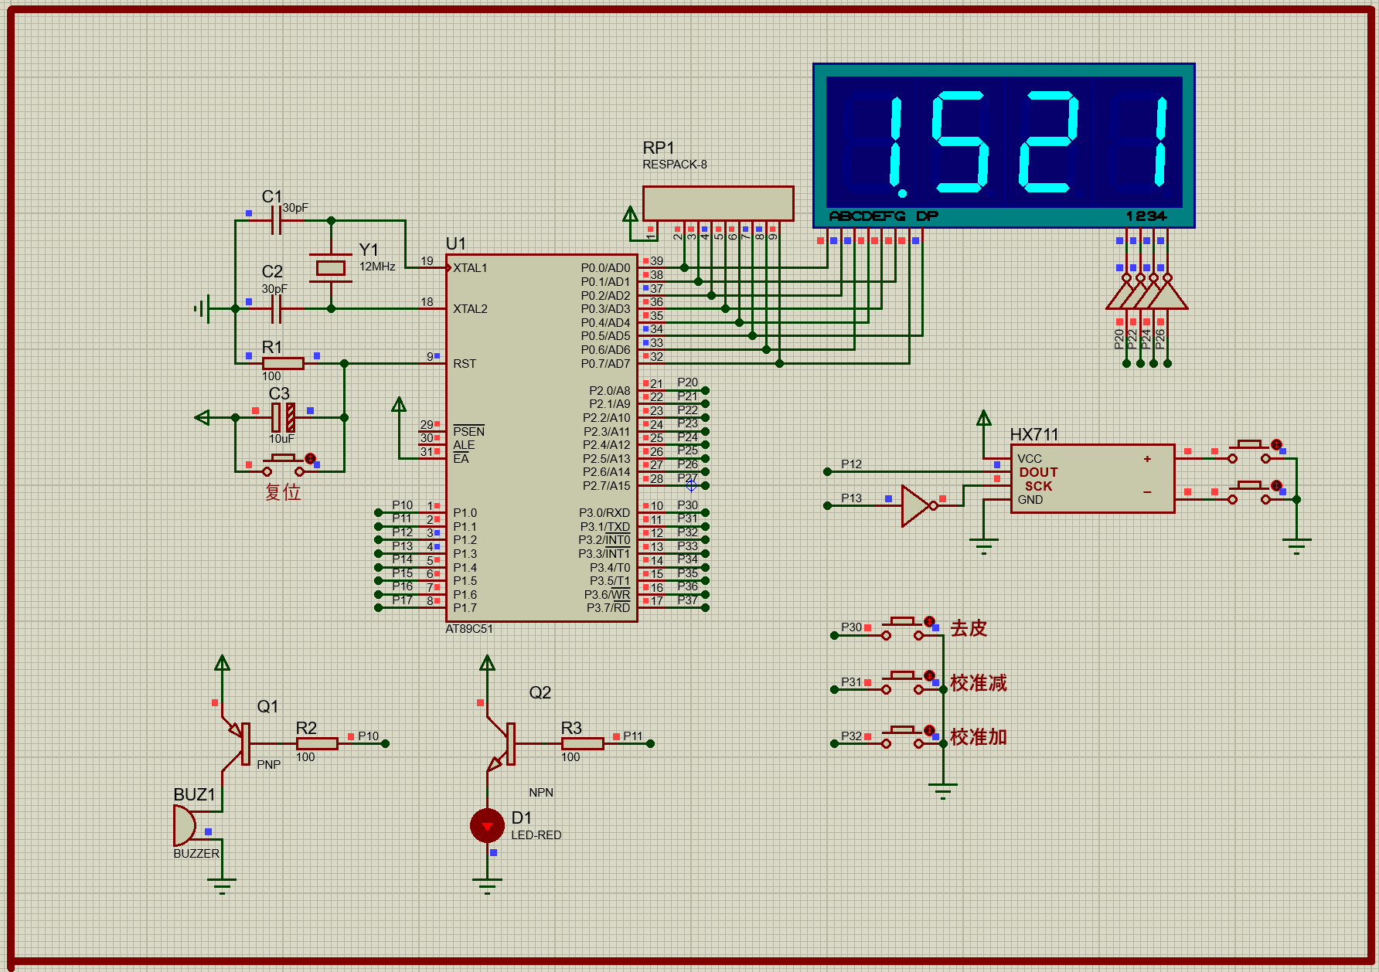Viewport: 1379px width, 972px height.
Task: Click the P10 terminal label near R2
Action: [x=369, y=736]
